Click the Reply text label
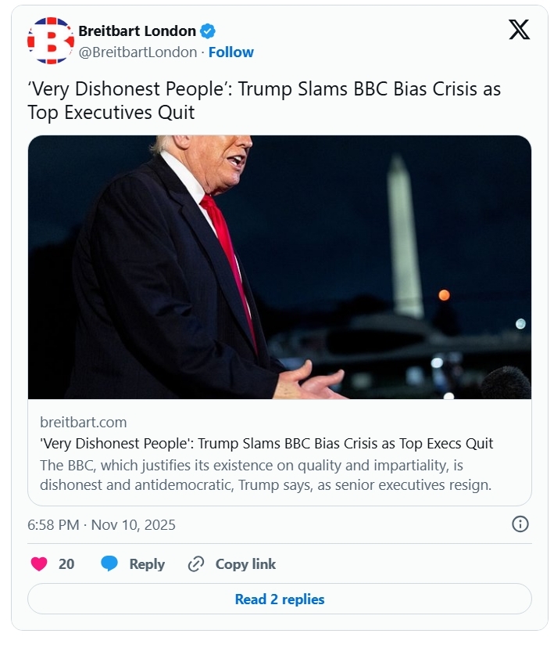Screen dimensions: 554x648 click(x=147, y=563)
